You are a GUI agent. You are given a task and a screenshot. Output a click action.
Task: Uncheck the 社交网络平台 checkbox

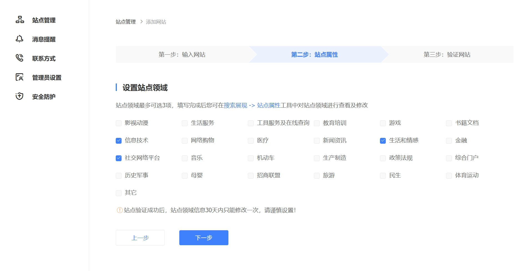[119, 158]
